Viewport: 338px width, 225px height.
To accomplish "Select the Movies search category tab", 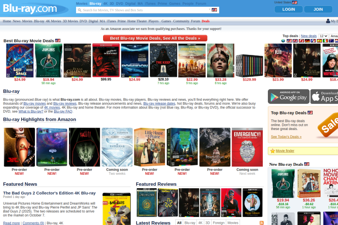I will coord(82,3).
